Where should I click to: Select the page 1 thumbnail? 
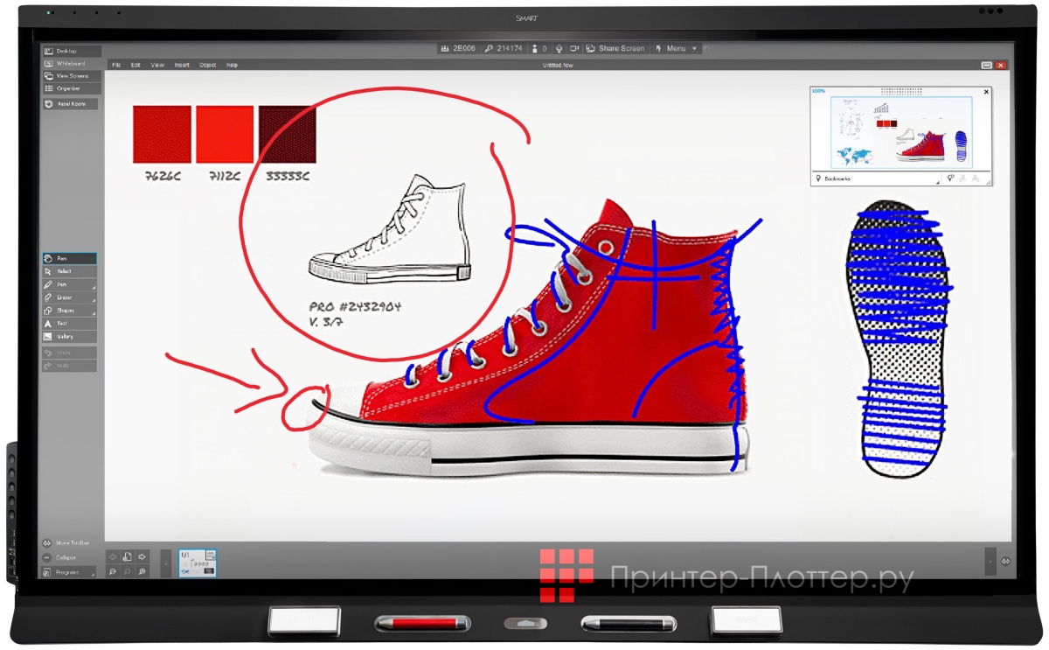[198, 563]
